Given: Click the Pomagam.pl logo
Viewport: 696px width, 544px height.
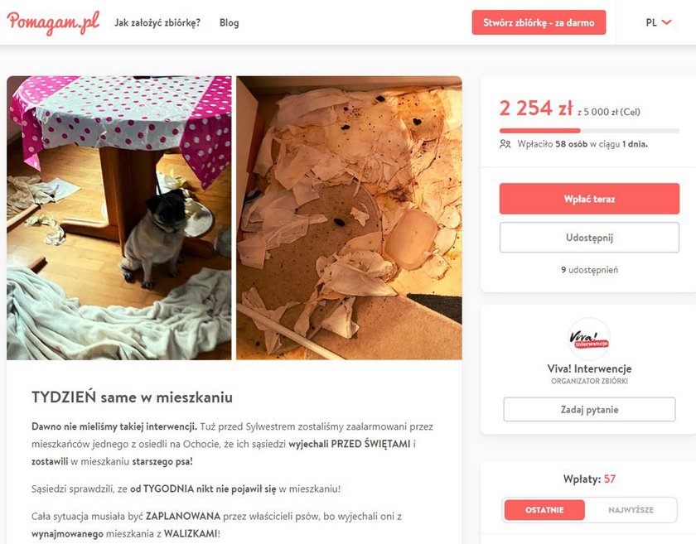Looking at the screenshot, I should 53,22.
